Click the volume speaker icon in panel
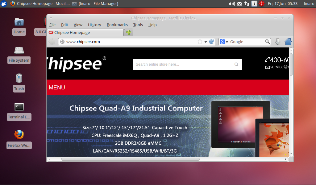This screenshot has height=185, width=316. [x=232, y=4]
